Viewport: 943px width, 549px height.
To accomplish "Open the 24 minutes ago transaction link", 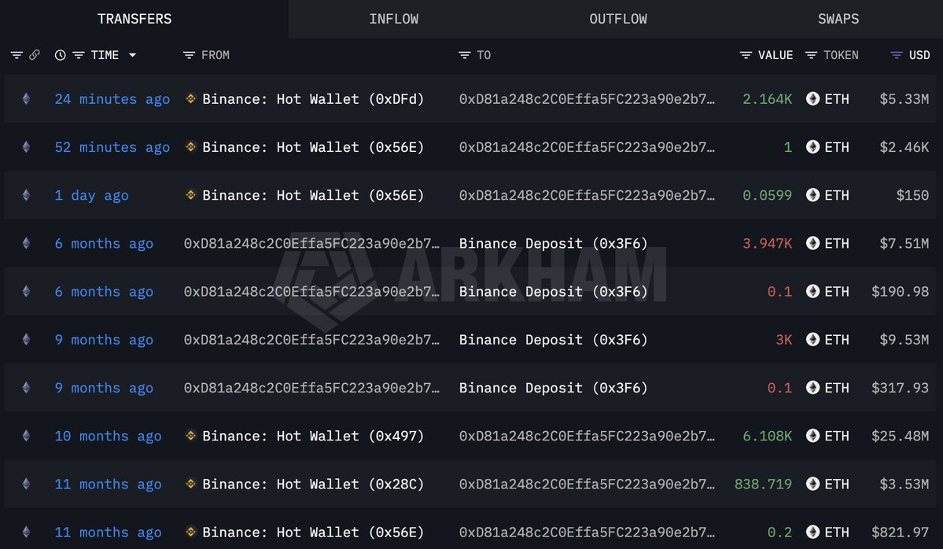I will pyautogui.click(x=112, y=99).
